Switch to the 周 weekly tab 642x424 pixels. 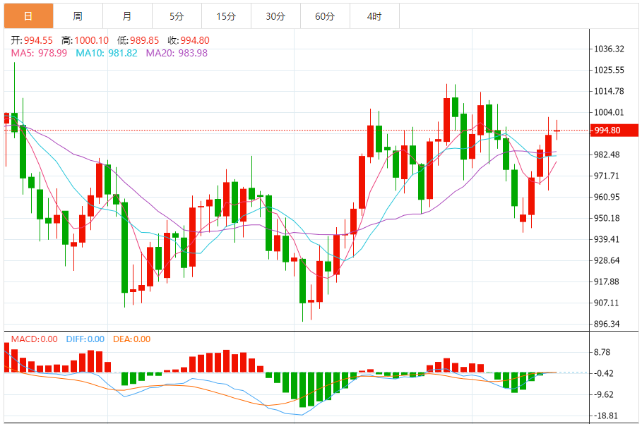[78, 16]
